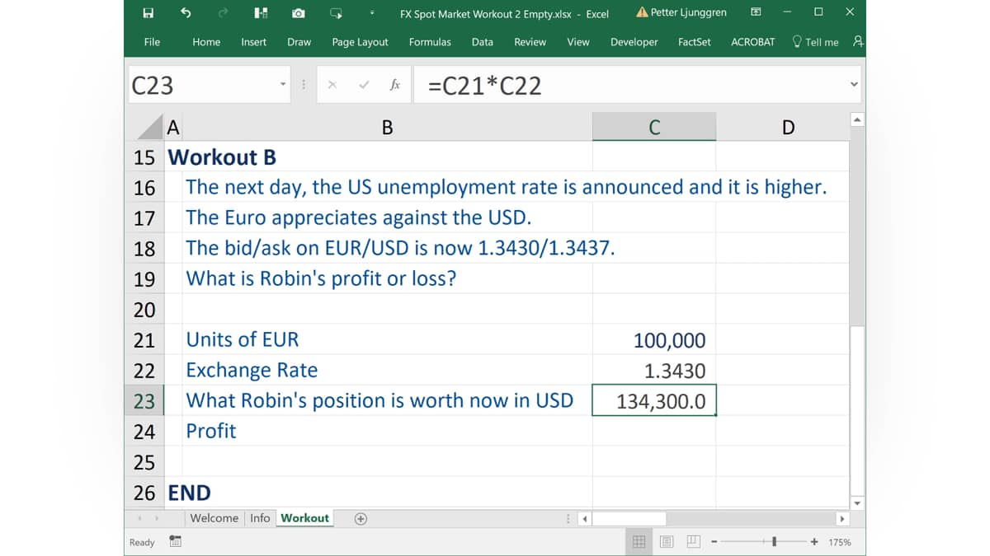Click the Redo arrow icon
Screen dimensions: 990x556
[223, 13]
